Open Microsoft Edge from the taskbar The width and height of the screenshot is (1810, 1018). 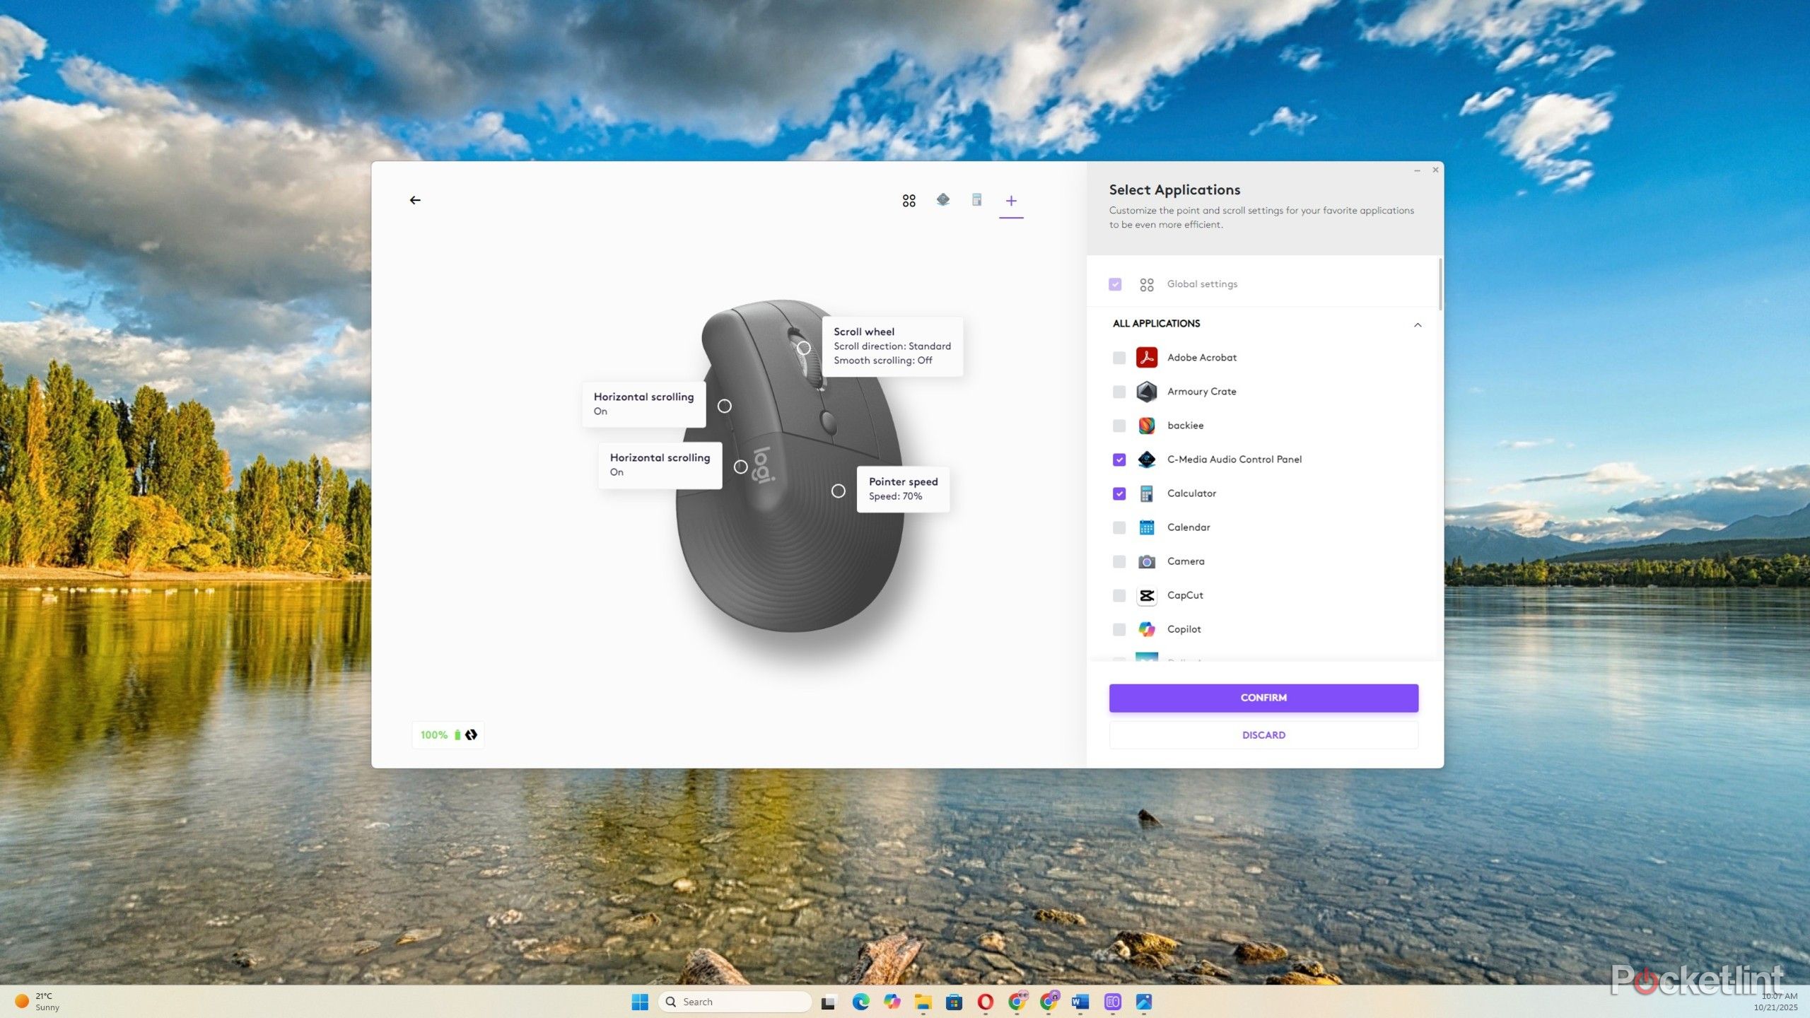click(860, 1002)
